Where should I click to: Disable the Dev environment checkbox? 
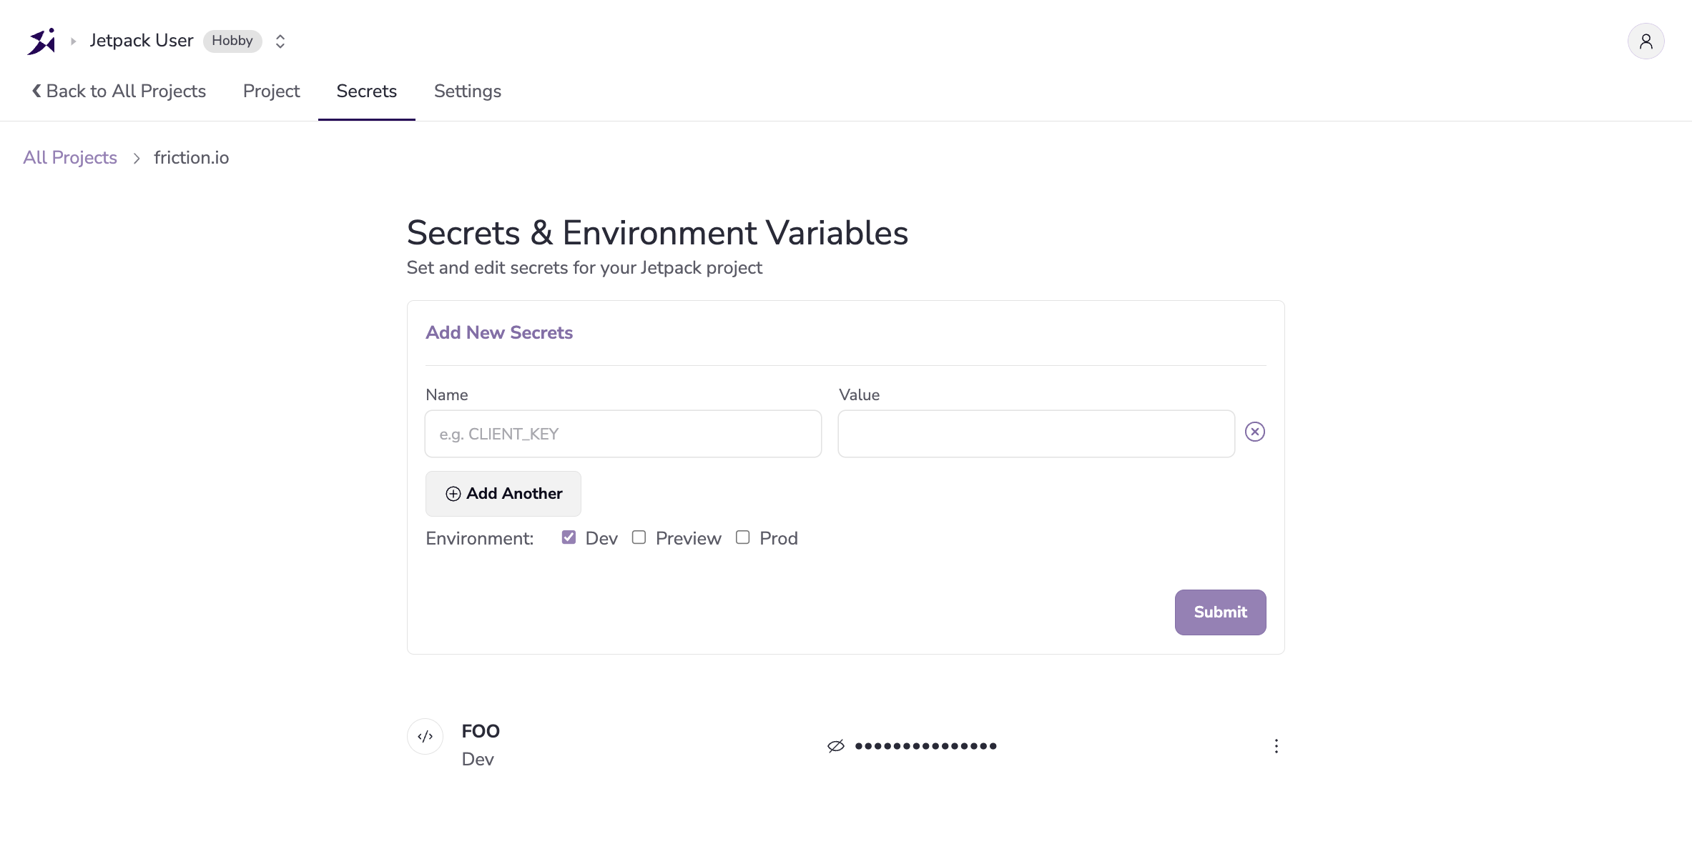[x=568, y=538]
